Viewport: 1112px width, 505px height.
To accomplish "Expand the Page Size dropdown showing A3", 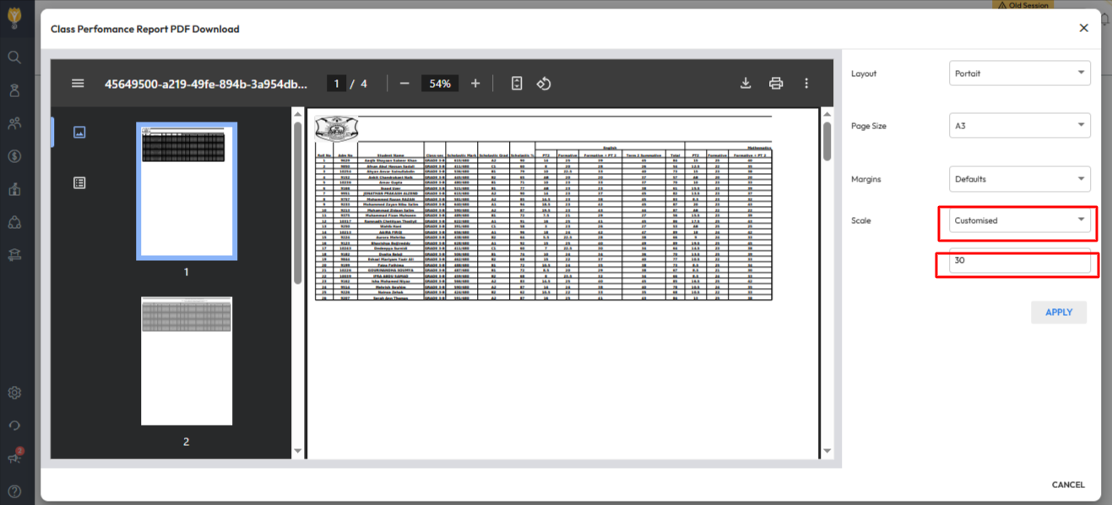I will click(x=1019, y=126).
